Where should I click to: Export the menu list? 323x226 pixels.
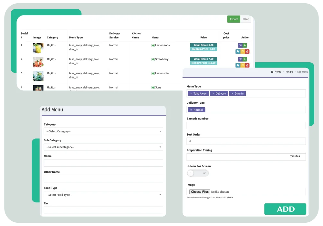pos(234,19)
